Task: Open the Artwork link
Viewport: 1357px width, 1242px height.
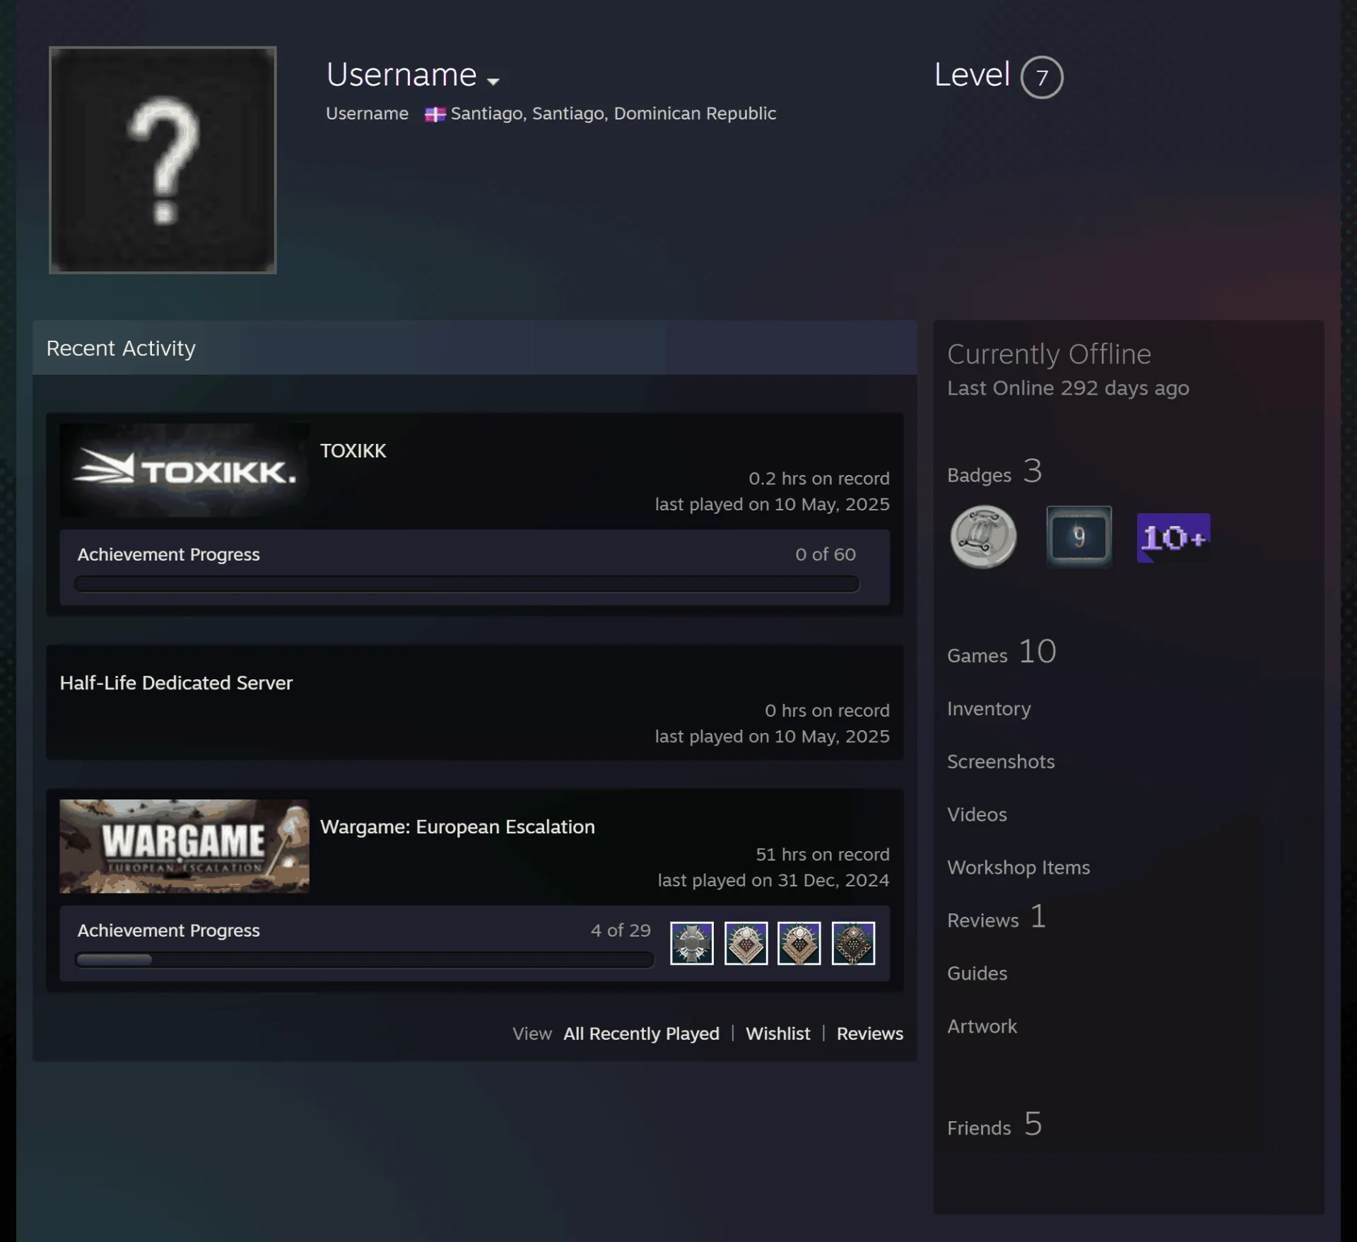Action: pos(982,1026)
